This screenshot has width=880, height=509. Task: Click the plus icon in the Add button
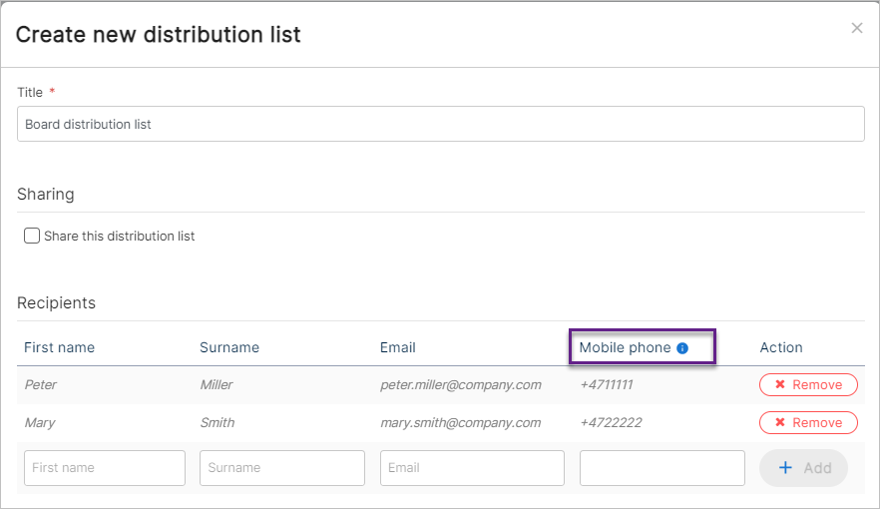[x=786, y=467]
